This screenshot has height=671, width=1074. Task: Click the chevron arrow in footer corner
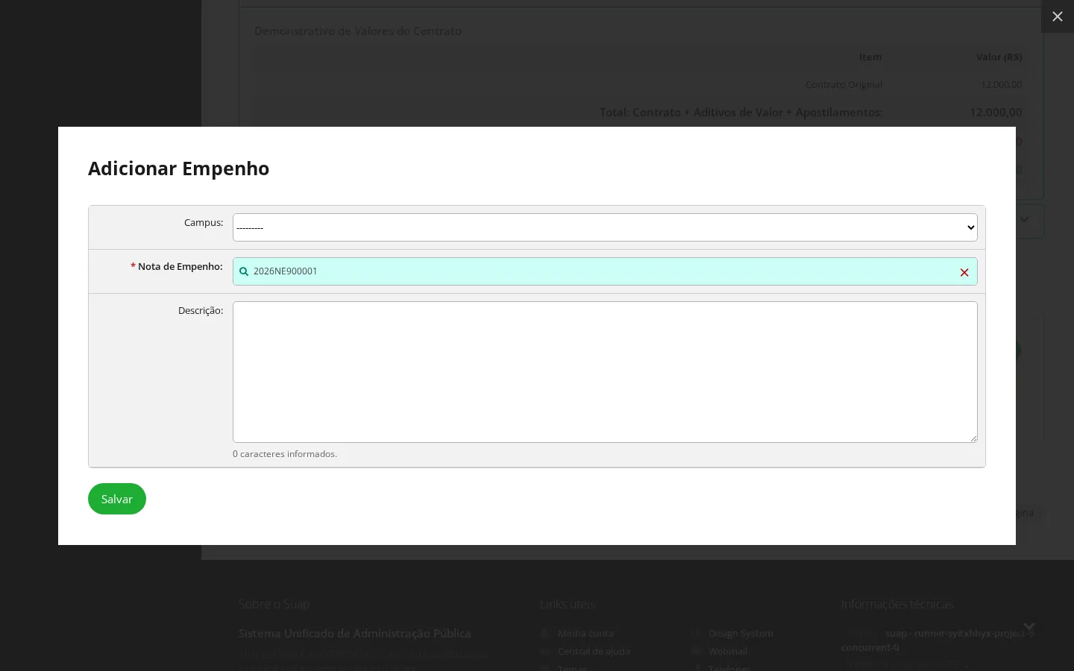click(1029, 626)
